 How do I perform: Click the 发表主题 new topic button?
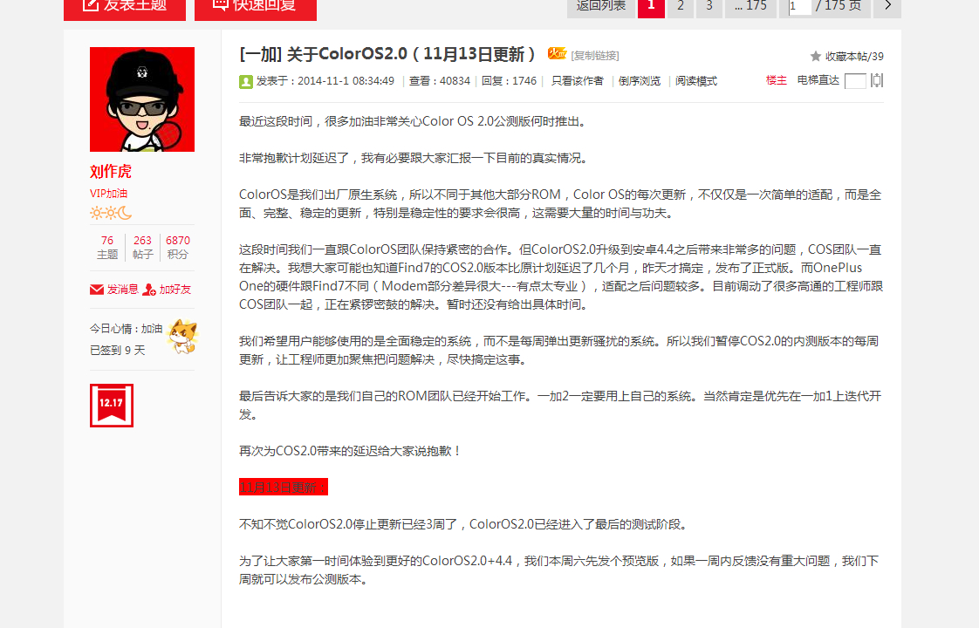[124, 8]
